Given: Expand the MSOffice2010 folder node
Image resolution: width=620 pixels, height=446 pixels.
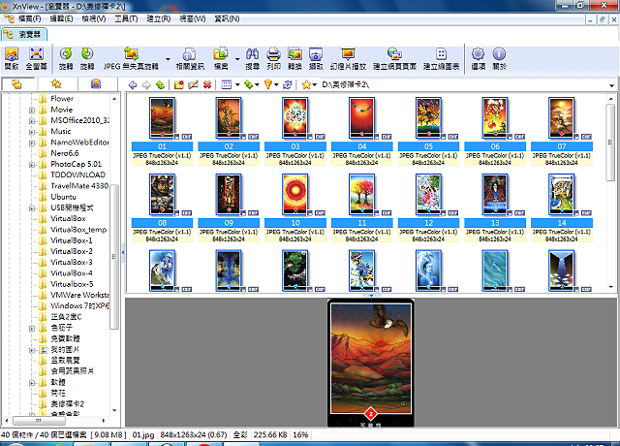Looking at the screenshot, I should pyautogui.click(x=32, y=121).
